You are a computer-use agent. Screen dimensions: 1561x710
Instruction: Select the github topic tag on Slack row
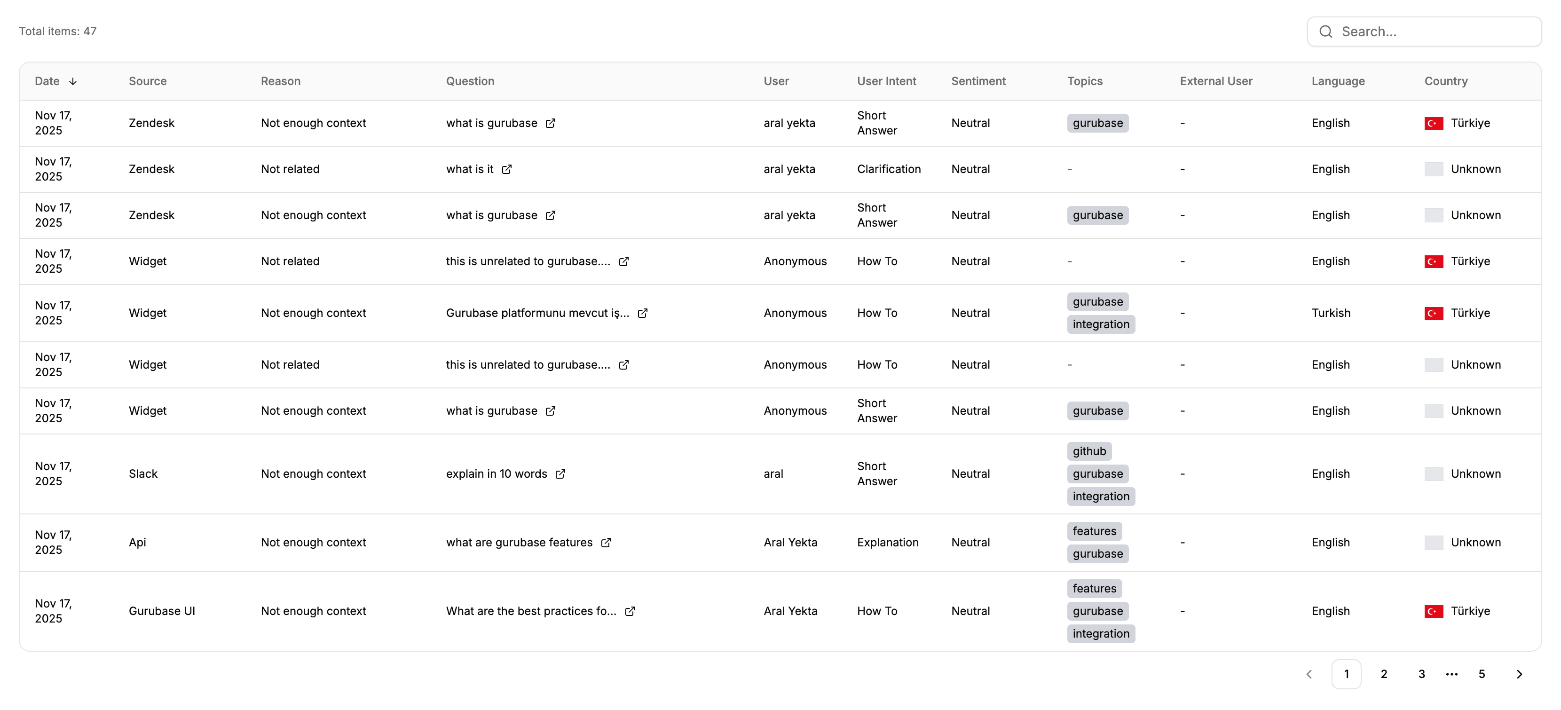click(x=1088, y=451)
